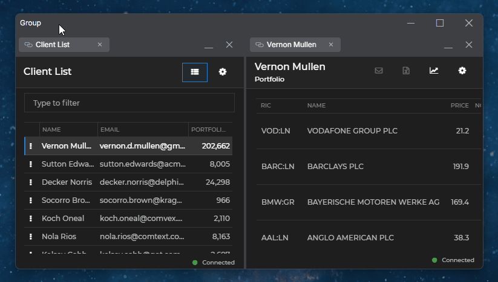
Task: Select the BMW:GR instrument cell
Action: (278, 202)
